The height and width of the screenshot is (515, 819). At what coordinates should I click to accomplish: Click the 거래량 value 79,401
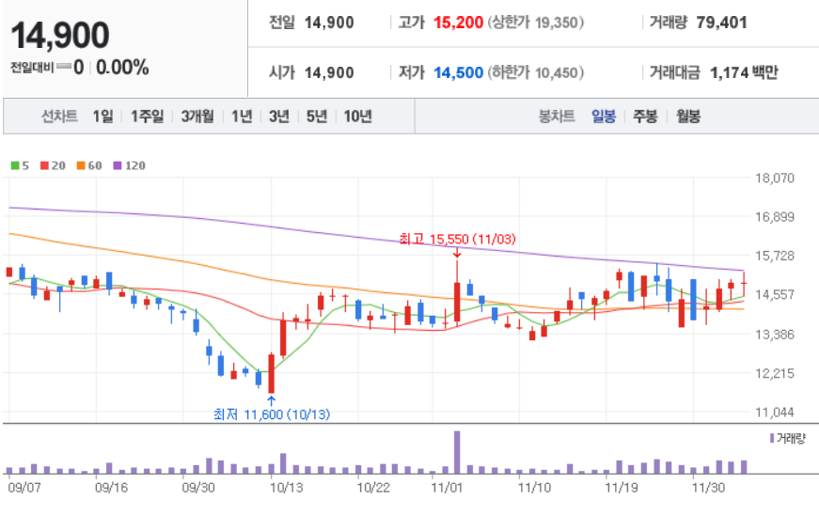pyautogui.click(x=721, y=23)
